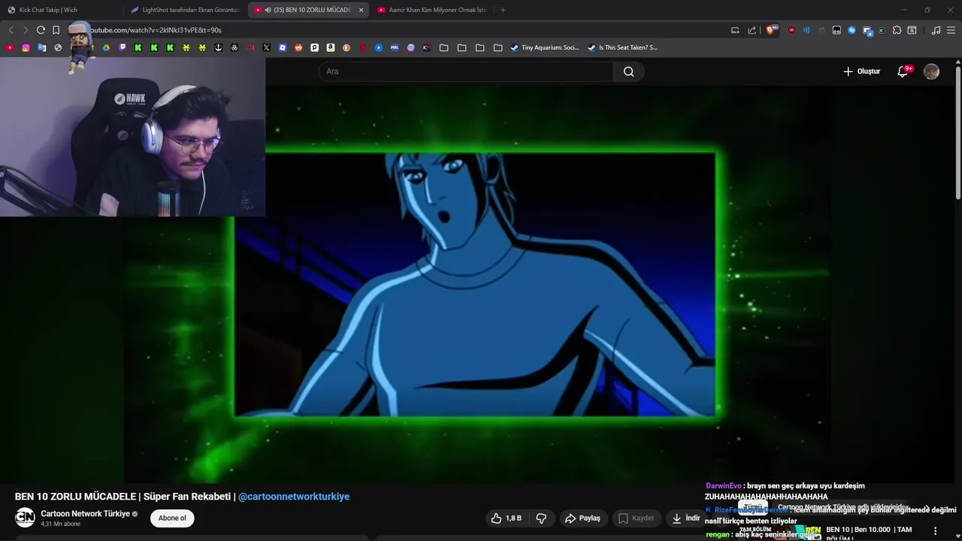This screenshot has width=962, height=541.
Task: Open the Extensions puzzle-piece menu
Action: (897, 30)
